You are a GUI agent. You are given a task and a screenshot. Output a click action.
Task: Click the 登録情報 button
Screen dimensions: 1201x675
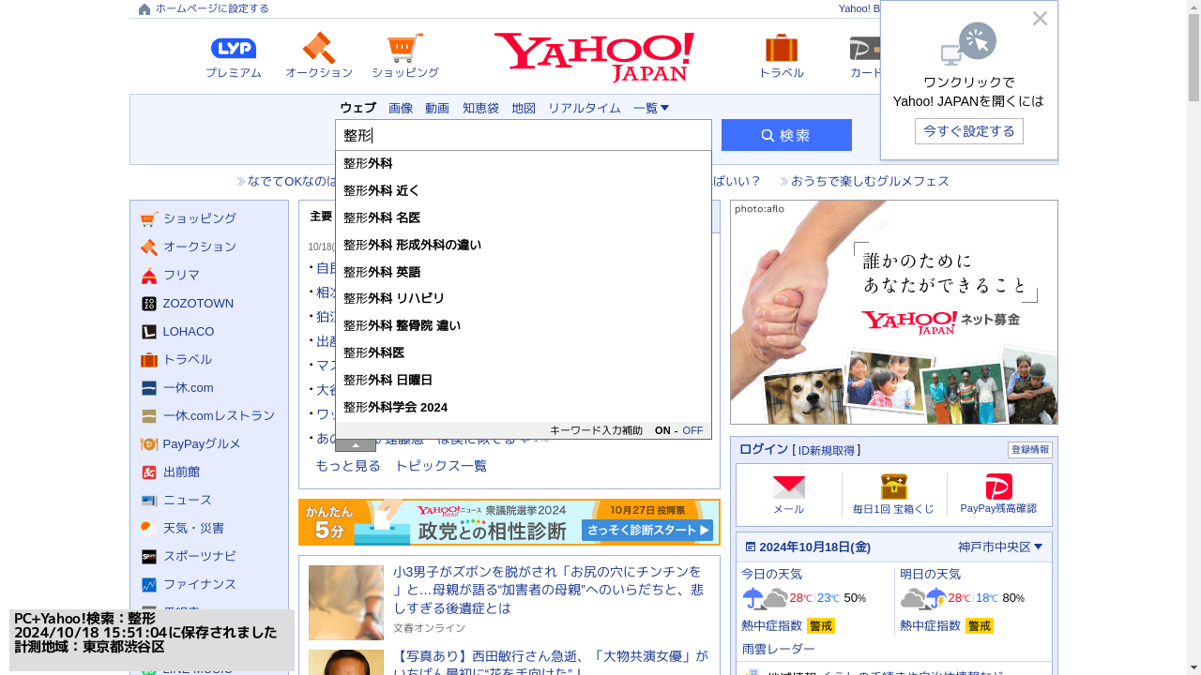[x=1030, y=450]
